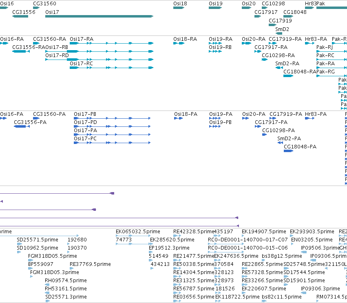The image size is (347, 303).
Task: Click the CG31560-RA transcript label
Action: point(50,39)
